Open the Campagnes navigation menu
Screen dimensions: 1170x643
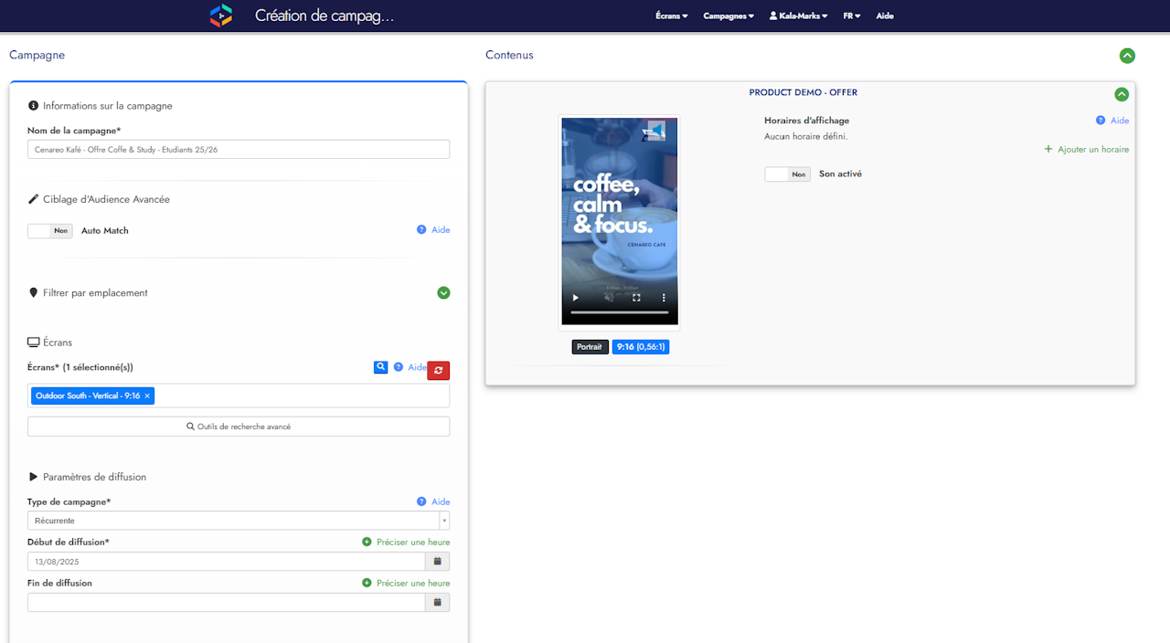(729, 16)
